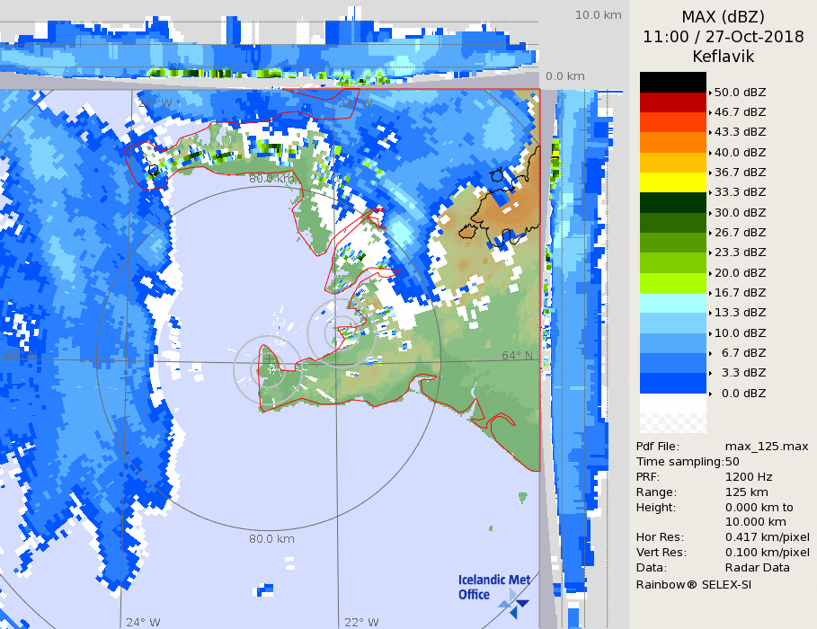
Task: Click the arrow marker beside 50.0 dBZ
Action: point(710,93)
